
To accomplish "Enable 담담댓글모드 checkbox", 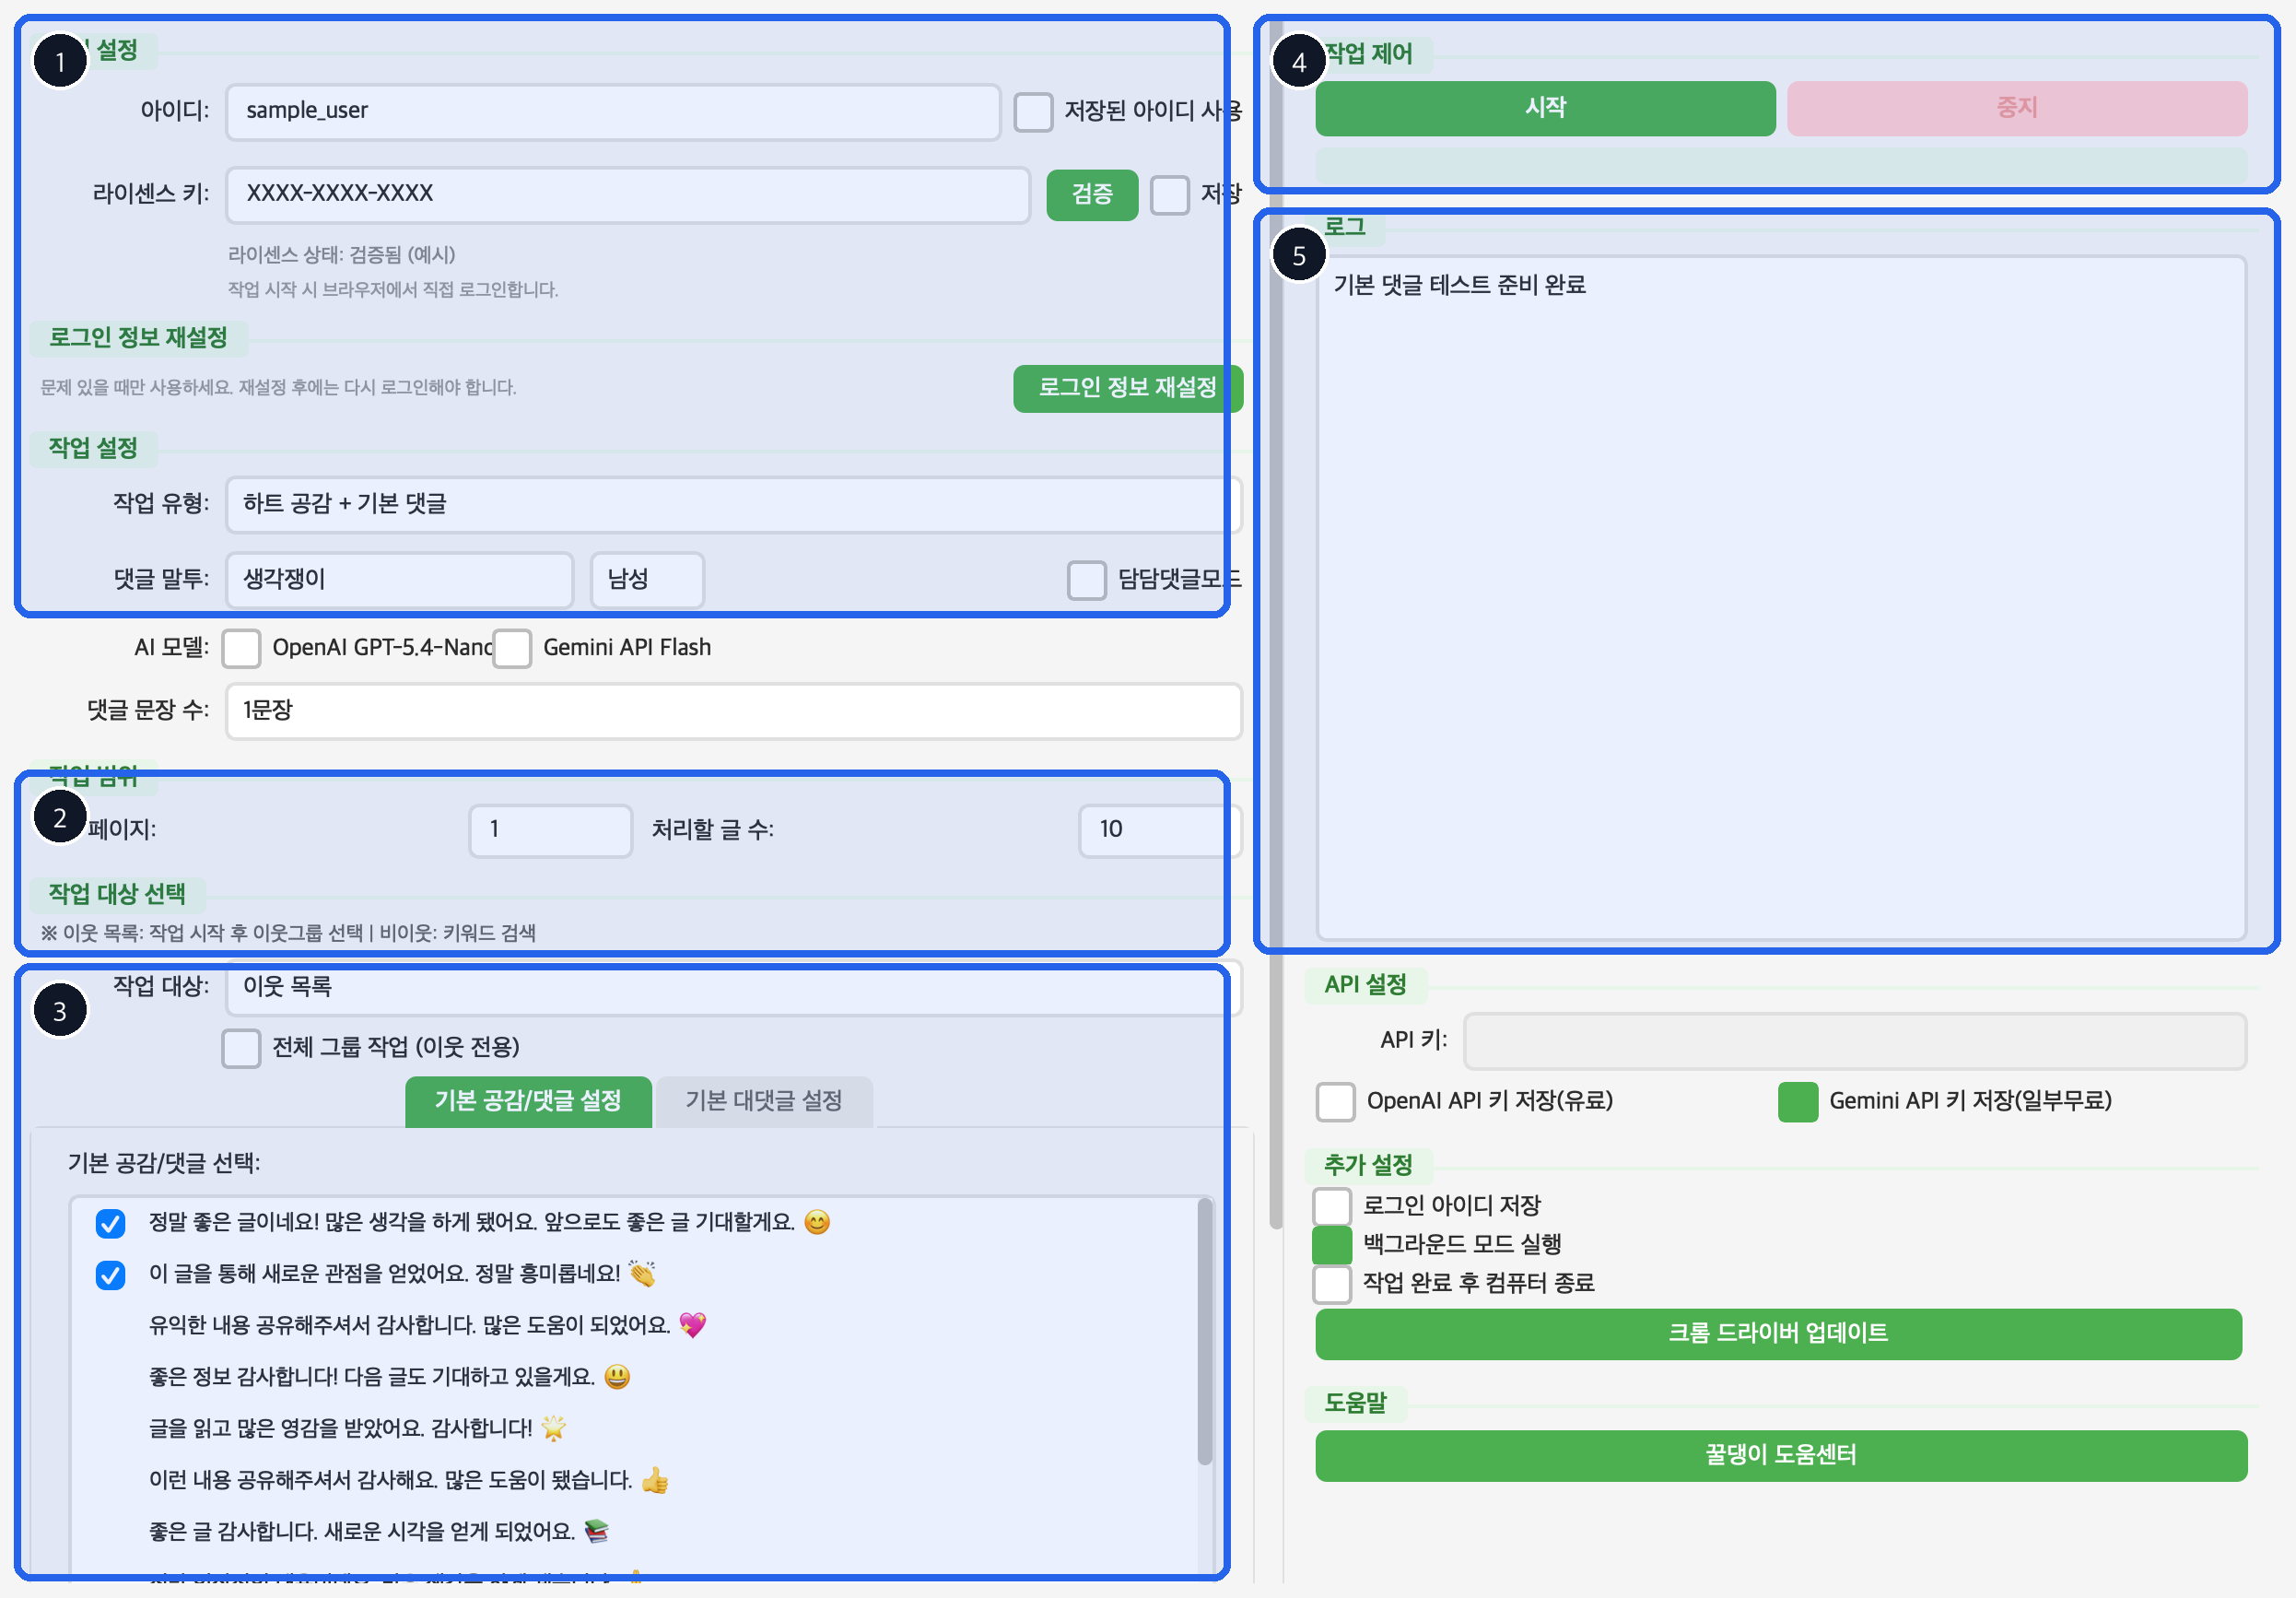I will [x=1086, y=580].
